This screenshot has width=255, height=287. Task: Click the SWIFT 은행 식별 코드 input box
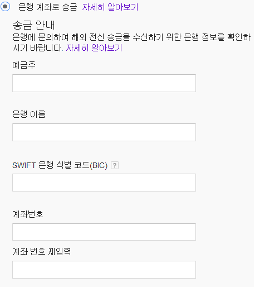click(104, 183)
